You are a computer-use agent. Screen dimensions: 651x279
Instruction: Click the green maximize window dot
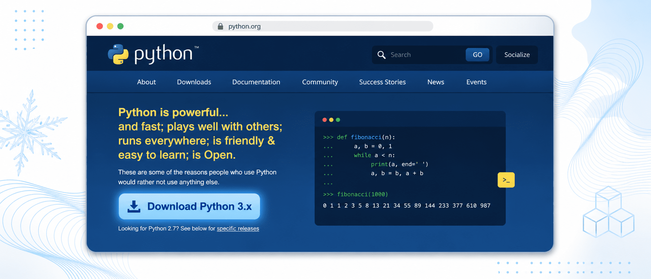point(120,26)
